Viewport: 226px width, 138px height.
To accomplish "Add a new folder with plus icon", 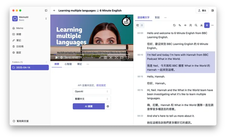I will coord(46,62).
